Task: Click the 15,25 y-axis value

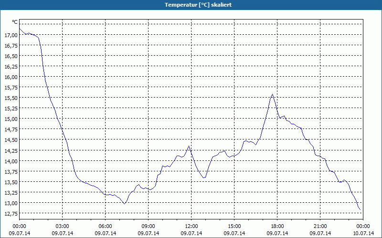Action: 11,108
